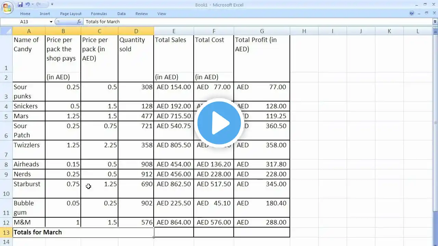
Task: Click the 'M&M' cell
Action: coord(29,222)
